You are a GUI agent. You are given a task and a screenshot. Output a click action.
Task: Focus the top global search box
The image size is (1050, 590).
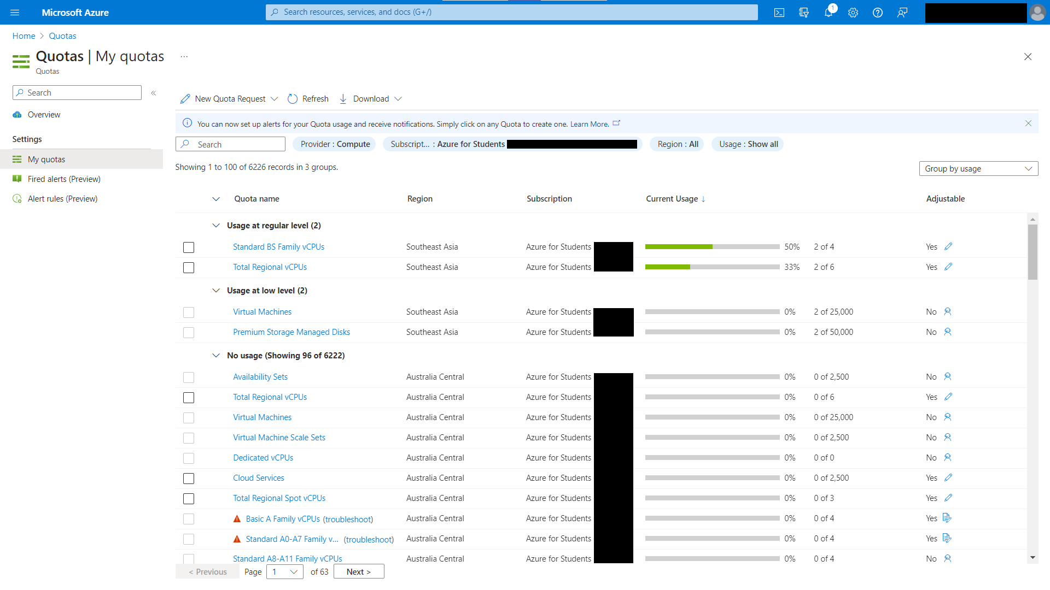coord(512,12)
